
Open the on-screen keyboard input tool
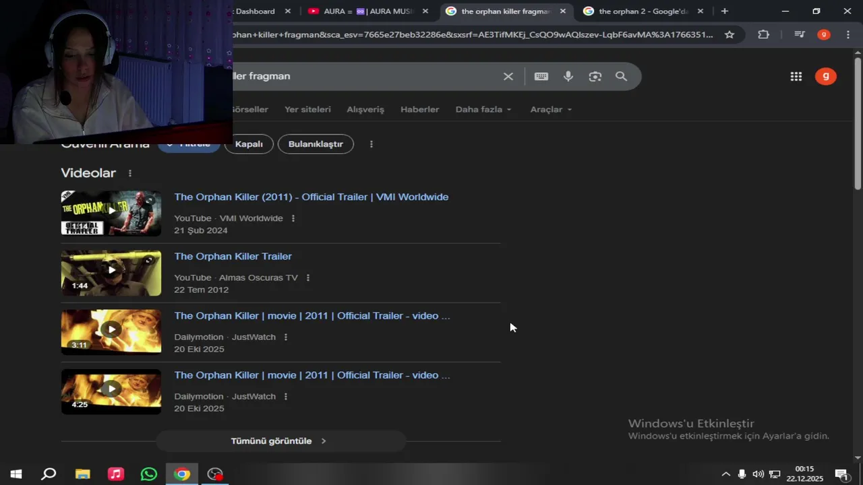tap(541, 76)
